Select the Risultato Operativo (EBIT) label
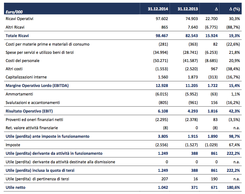The height and width of the screenshot is (194, 245). coord(31,111)
